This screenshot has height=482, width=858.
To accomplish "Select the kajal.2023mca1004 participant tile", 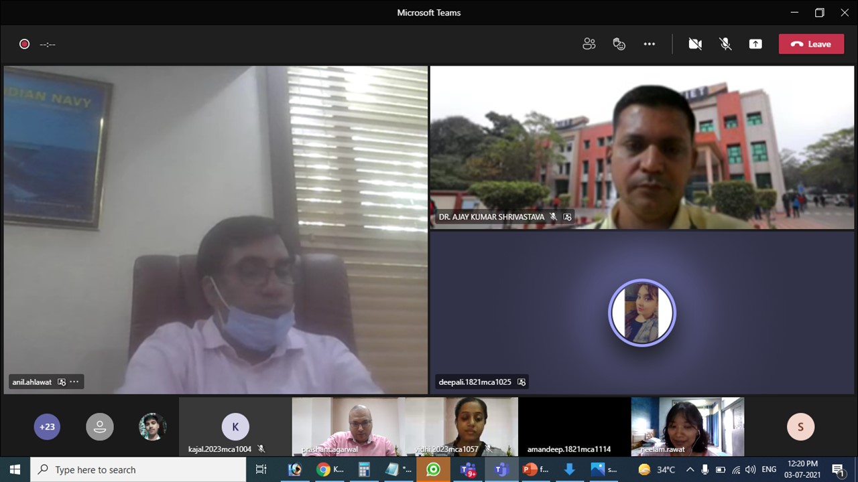I will click(x=235, y=427).
